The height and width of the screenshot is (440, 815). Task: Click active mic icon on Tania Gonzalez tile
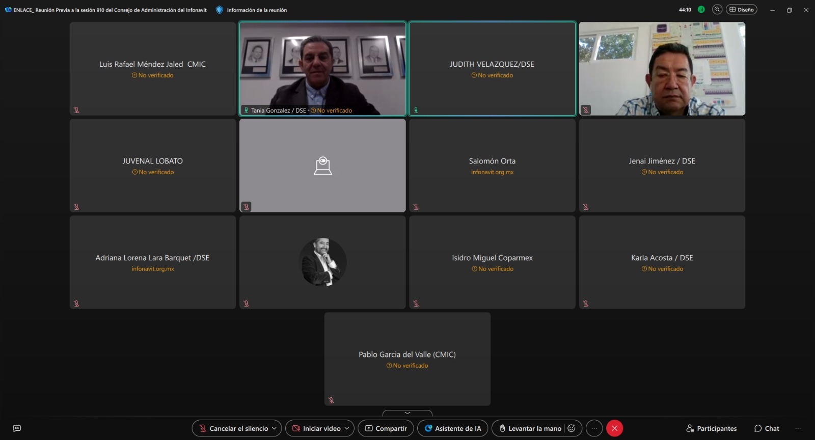point(246,110)
